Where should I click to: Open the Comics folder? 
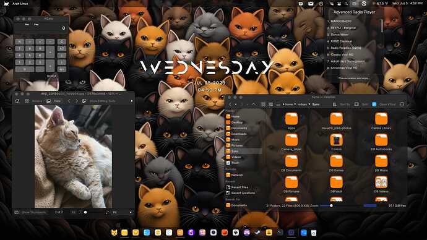click(x=336, y=142)
